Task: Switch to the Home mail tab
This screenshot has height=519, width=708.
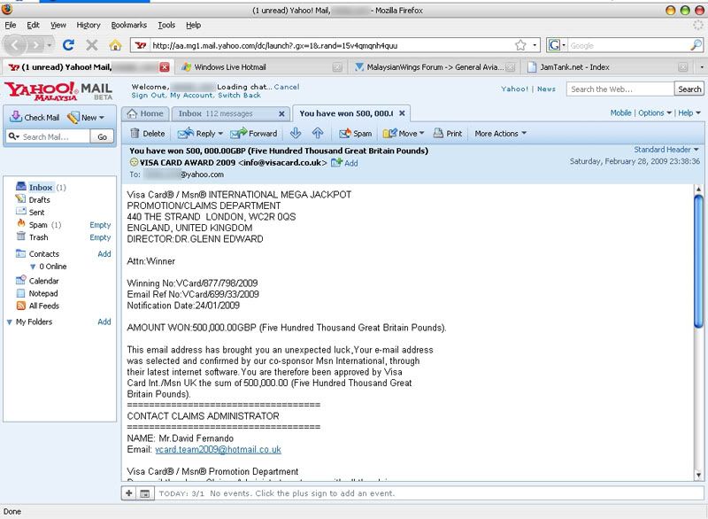Action: [x=145, y=113]
